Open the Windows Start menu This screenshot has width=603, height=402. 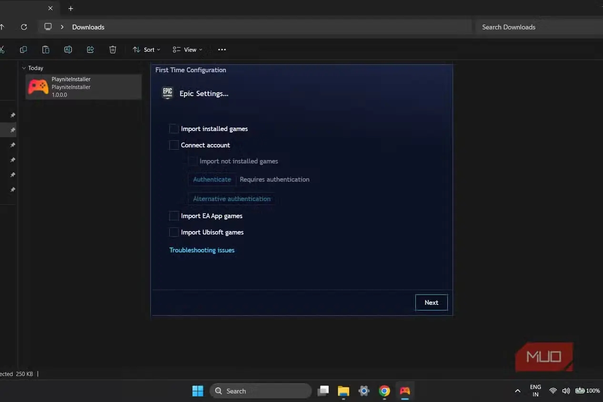pyautogui.click(x=198, y=391)
